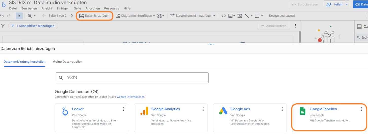The width and height of the screenshot is (368, 134).
Task: Click Daten hinzufügen in toolbar
Action: click(x=94, y=16)
